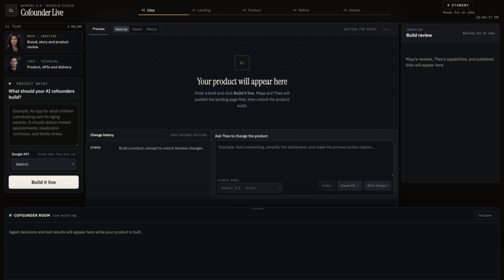Click the 'Waiting for an idea' inspector status
504x280 pixels.
478,33
